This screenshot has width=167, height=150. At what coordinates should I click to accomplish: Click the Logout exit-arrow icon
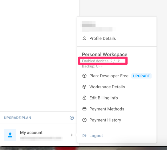pos(84,136)
